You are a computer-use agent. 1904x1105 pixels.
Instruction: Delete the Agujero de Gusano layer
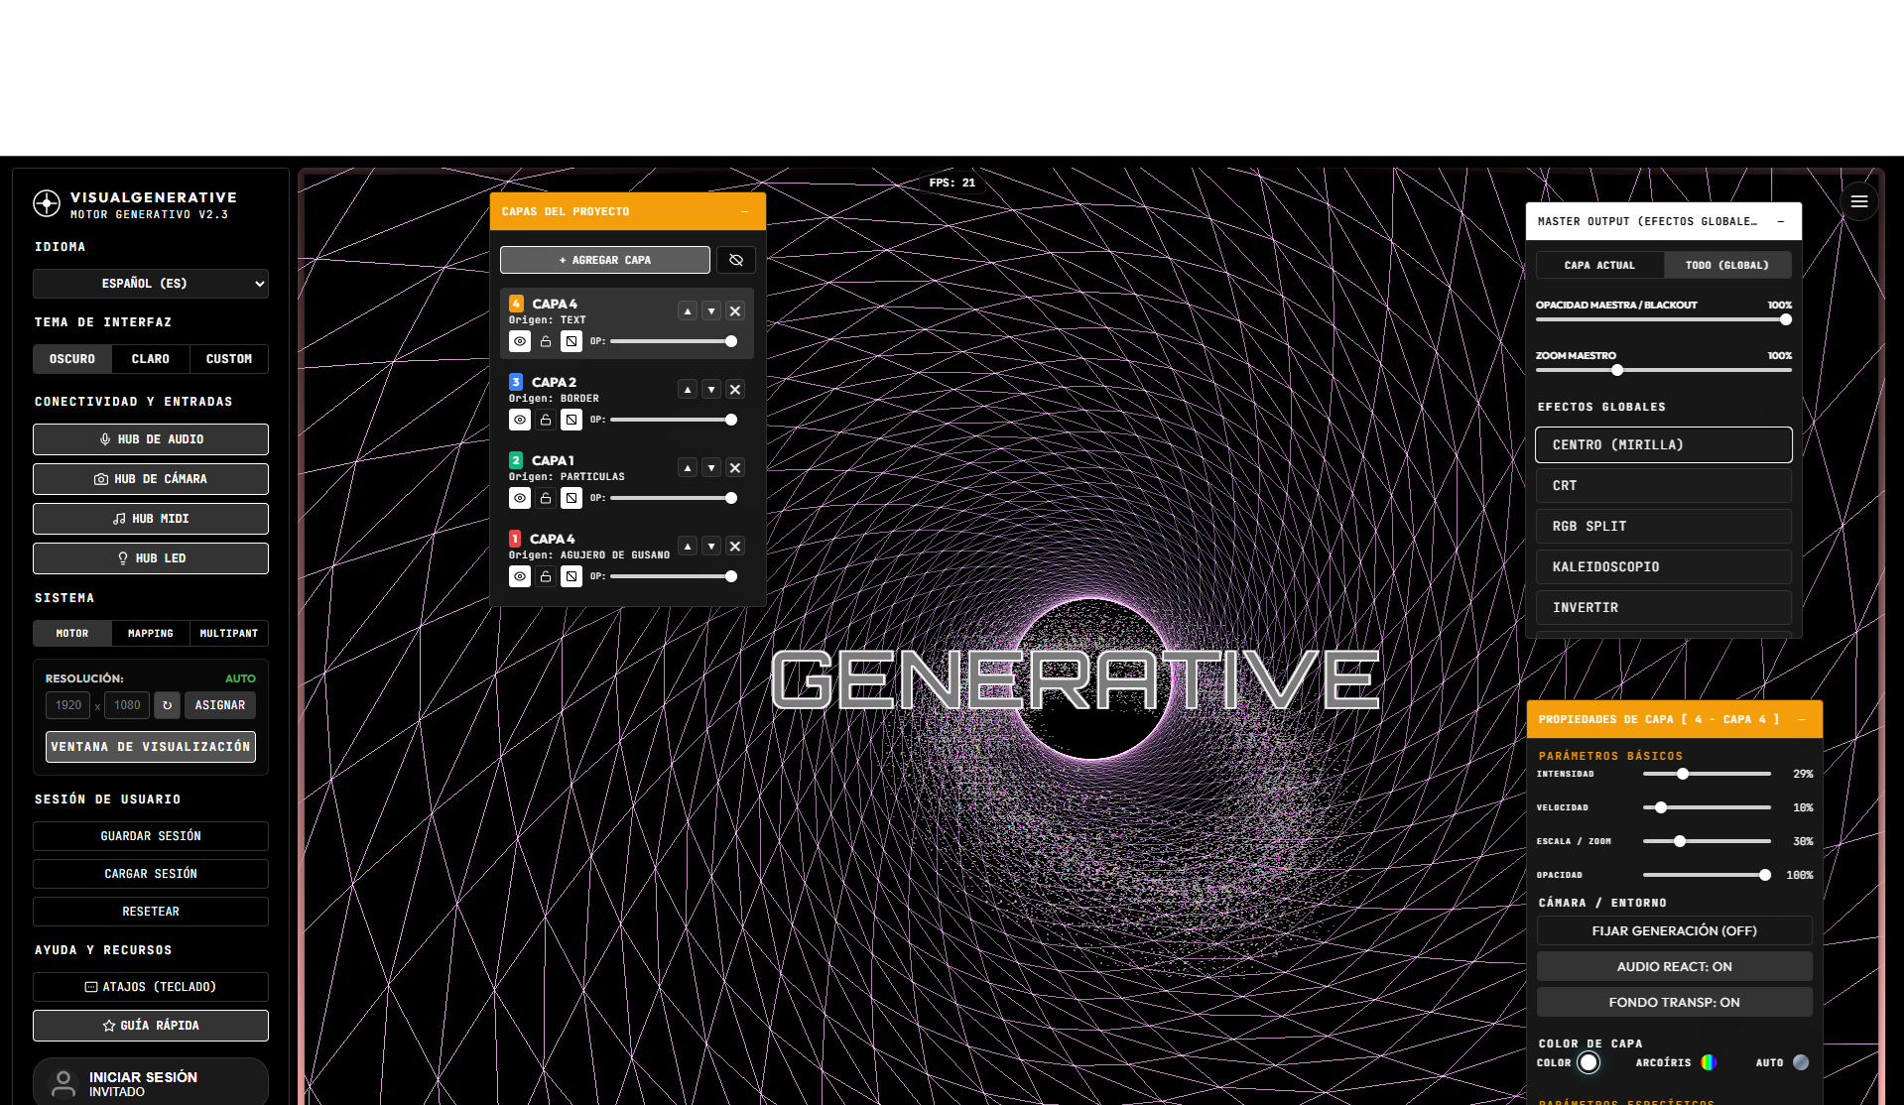(735, 546)
